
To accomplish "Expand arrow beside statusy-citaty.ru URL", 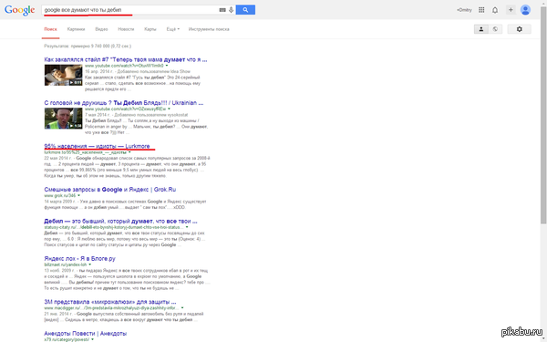I will [x=187, y=227].
